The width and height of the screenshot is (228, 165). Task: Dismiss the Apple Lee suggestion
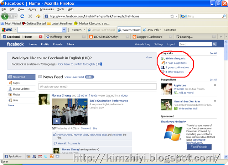215,85
